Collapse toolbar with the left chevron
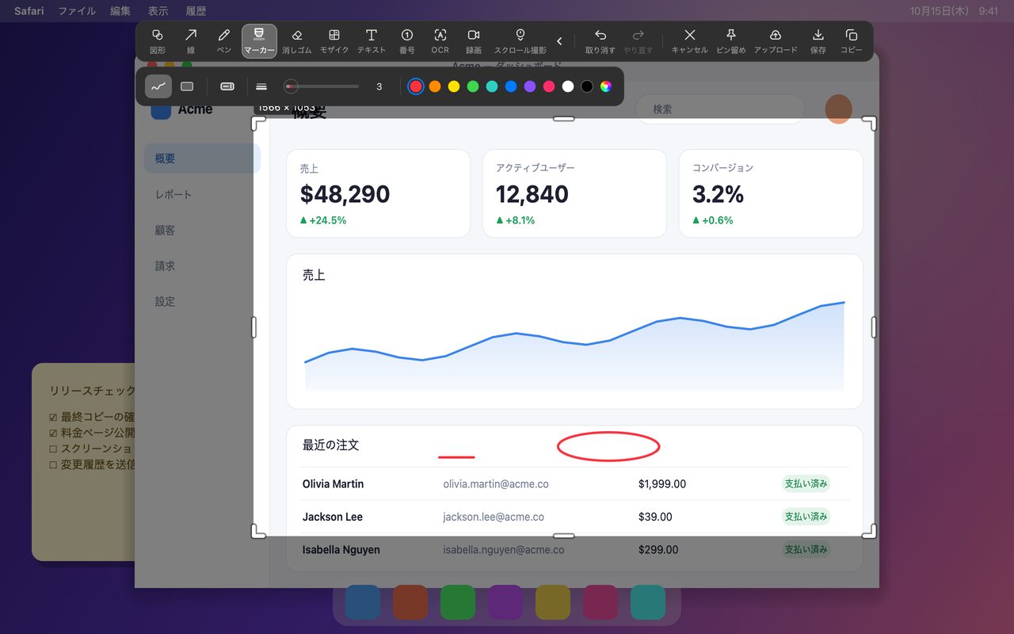This screenshot has height=634, width=1014. point(559,41)
